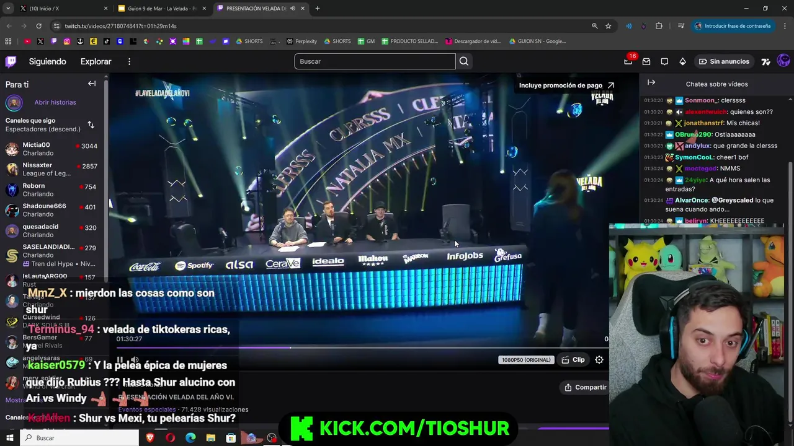Click the Twitch search magnifier button

click(464, 61)
